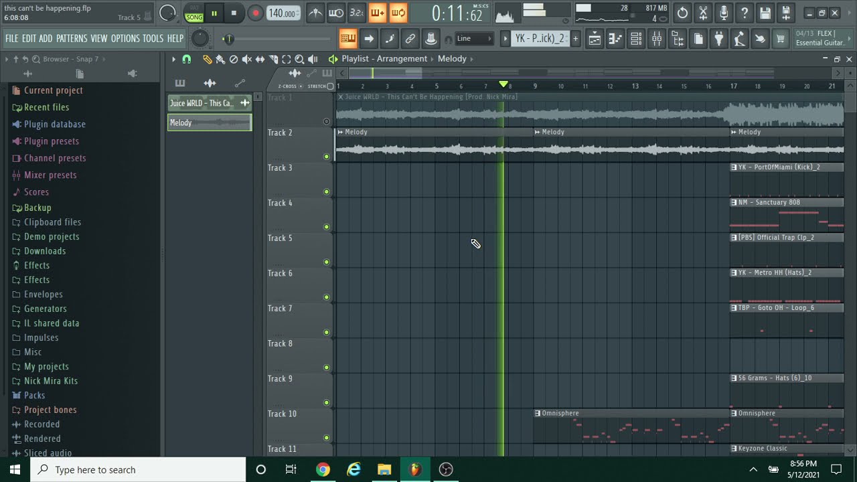Viewport: 857px width, 482px height.
Task: Open the help question mark icon
Action: pyautogui.click(x=745, y=13)
